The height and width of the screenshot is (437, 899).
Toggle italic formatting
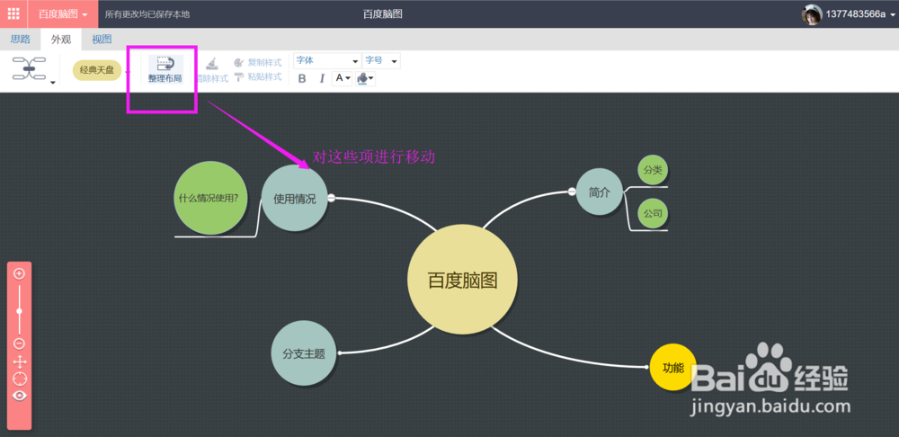[322, 78]
